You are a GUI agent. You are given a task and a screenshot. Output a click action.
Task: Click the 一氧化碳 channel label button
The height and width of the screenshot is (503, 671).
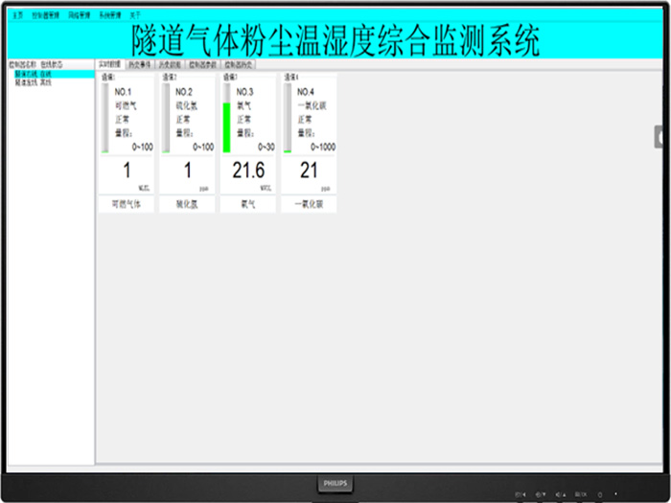click(309, 204)
